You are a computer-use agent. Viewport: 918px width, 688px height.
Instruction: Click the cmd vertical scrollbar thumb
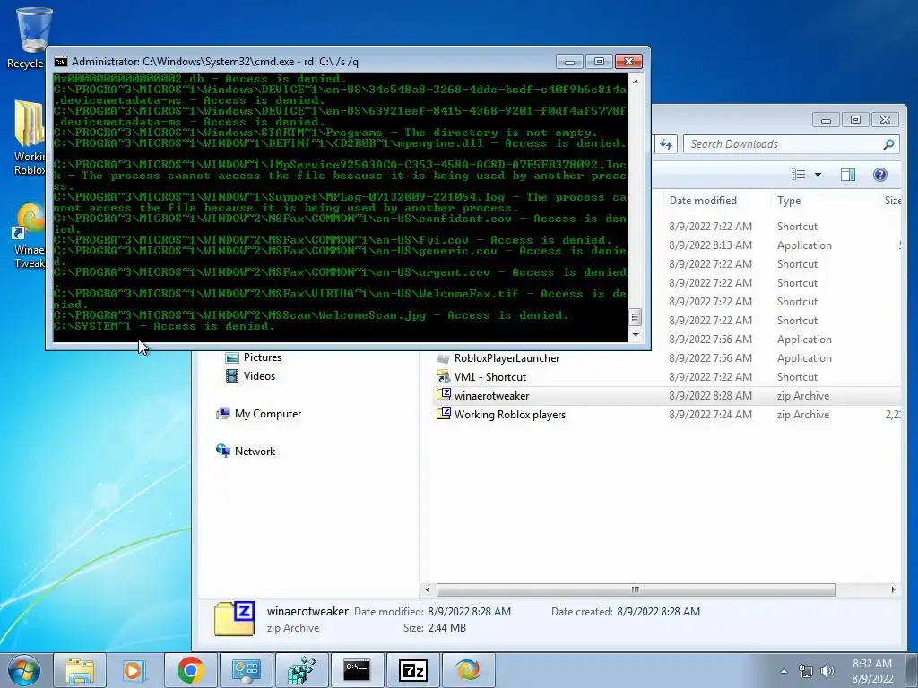tap(636, 317)
